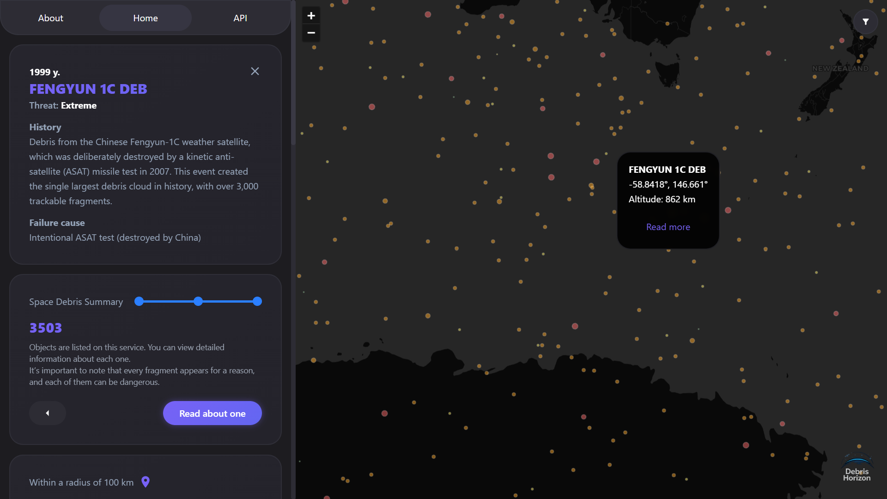Open the map filter funnel
The width and height of the screenshot is (887, 499).
pyautogui.click(x=865, y=22)
